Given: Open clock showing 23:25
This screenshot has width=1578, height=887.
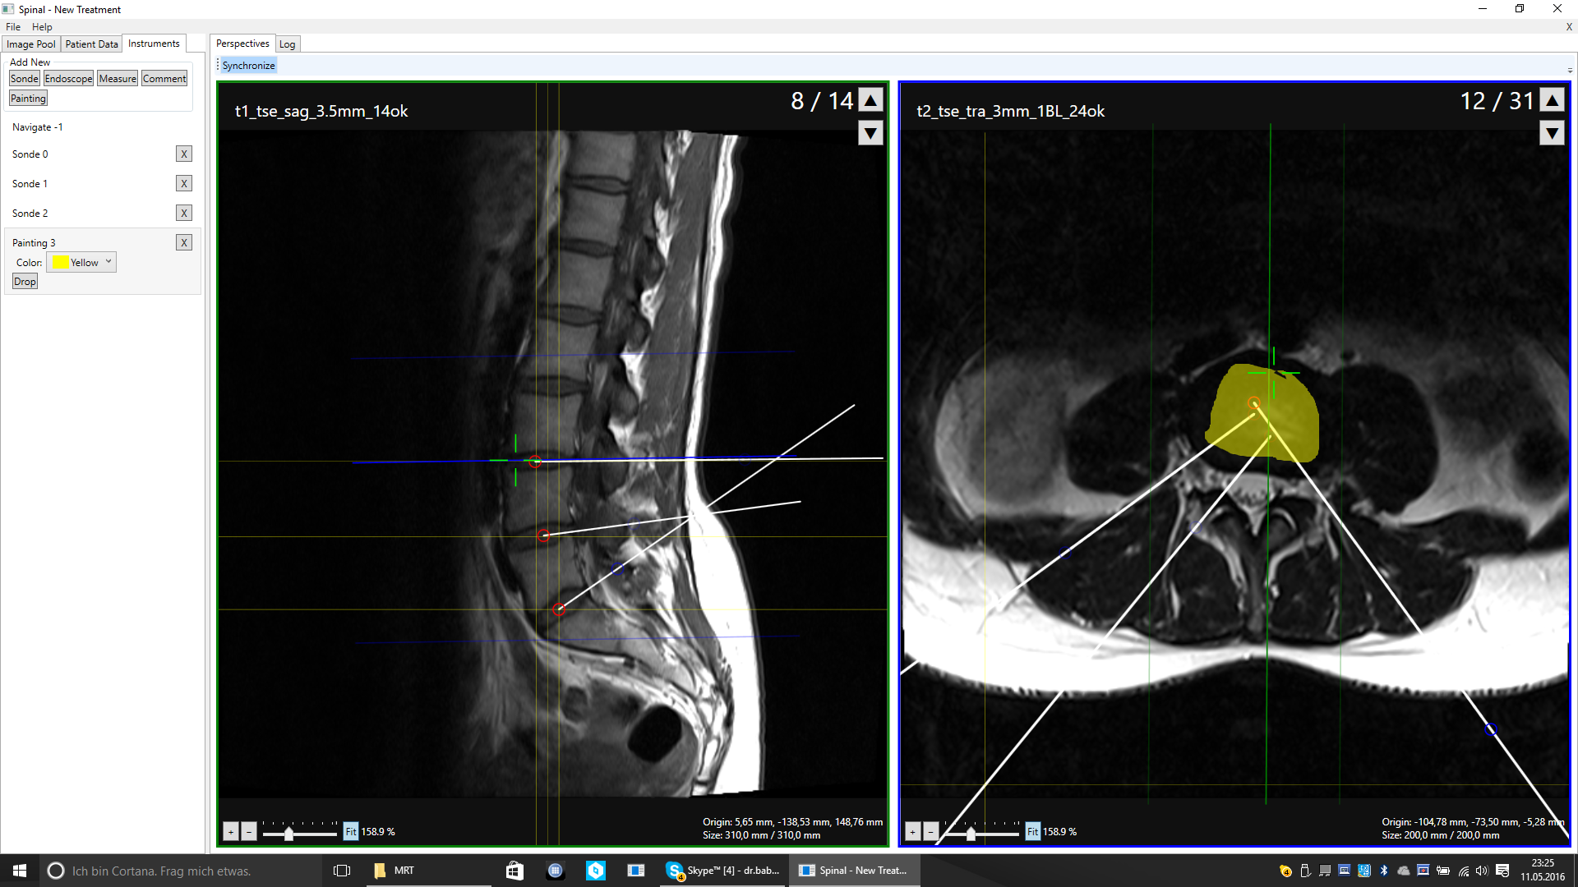Looking at the screenshot, I should click(1543, 871).
